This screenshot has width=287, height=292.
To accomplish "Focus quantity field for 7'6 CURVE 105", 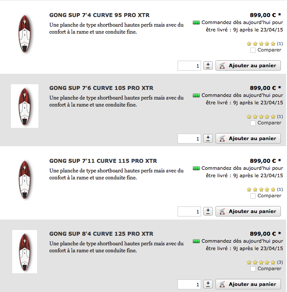I will (x=189, y=138).
